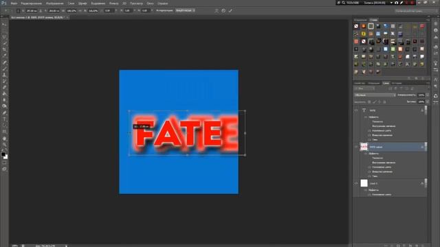Viewport: 440px width, 247px height.
Task: Change screen mode in the toolbox
Action: click(x=4, y=169)
